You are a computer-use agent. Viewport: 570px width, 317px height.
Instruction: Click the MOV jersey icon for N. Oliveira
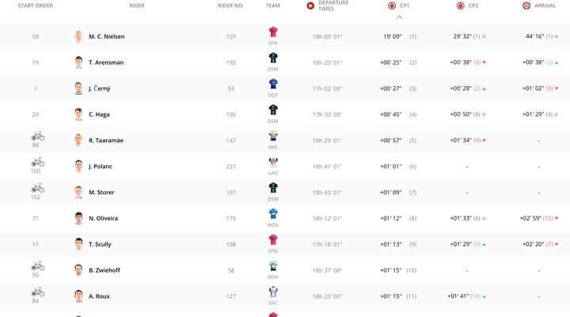point(273,214)
